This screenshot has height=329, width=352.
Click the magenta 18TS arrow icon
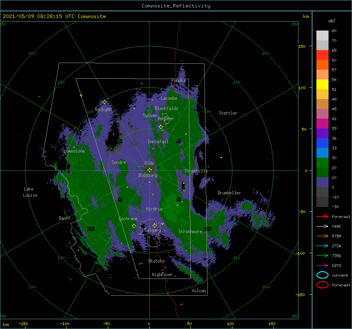point(322,266)
